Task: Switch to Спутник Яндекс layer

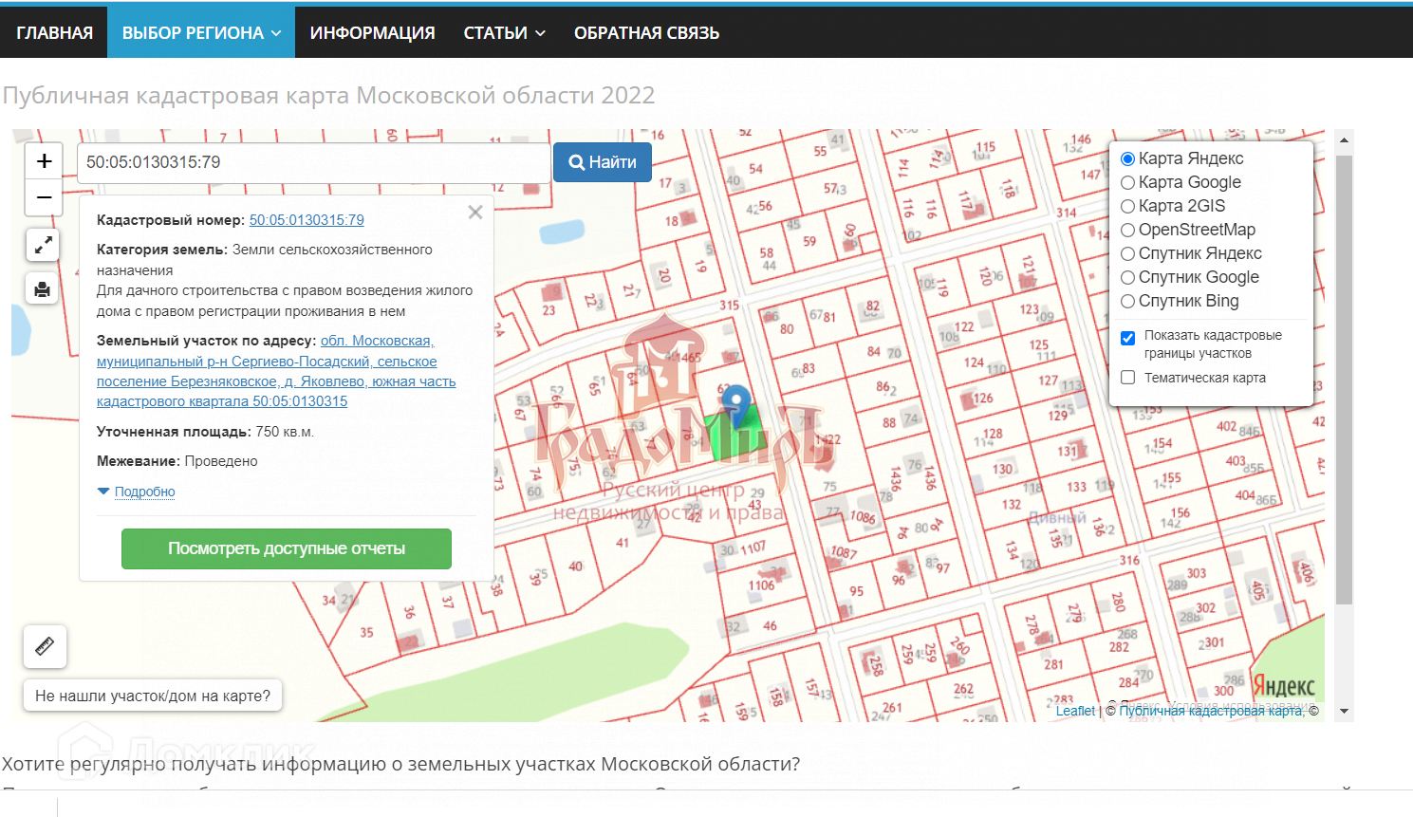Action: 1128,253
